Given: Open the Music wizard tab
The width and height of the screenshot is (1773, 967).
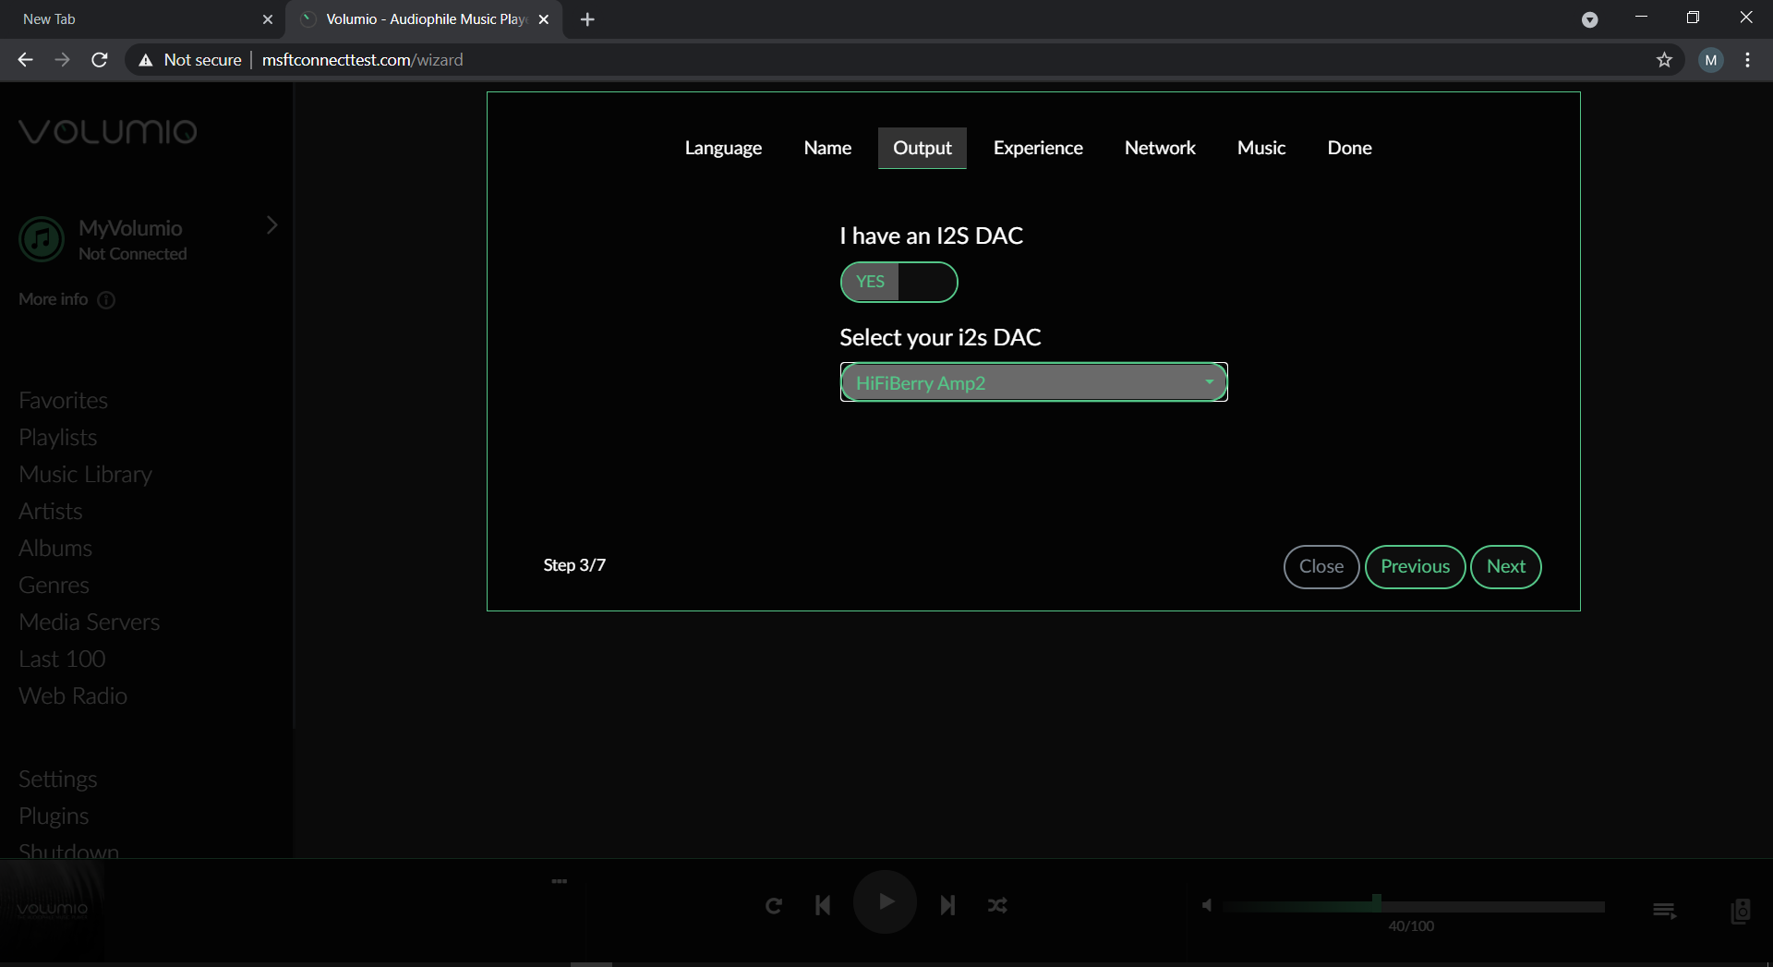Looking at the screenshot, I should [x=1261, y=148].
